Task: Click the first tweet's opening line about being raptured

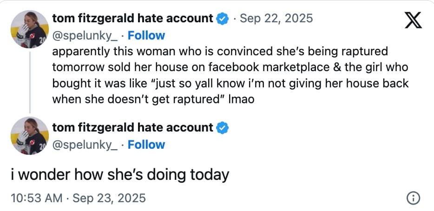Action: point(220,51)
